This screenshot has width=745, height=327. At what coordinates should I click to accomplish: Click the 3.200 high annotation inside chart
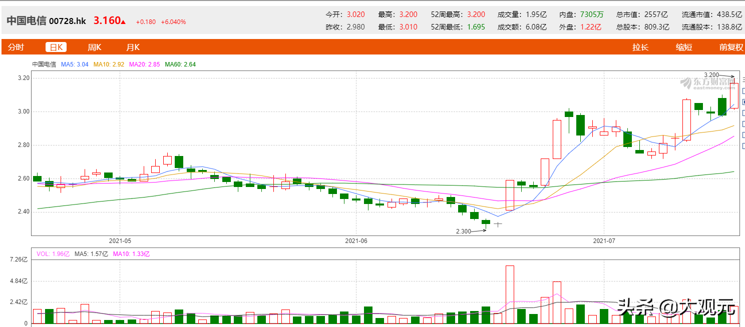coord(711,74)
